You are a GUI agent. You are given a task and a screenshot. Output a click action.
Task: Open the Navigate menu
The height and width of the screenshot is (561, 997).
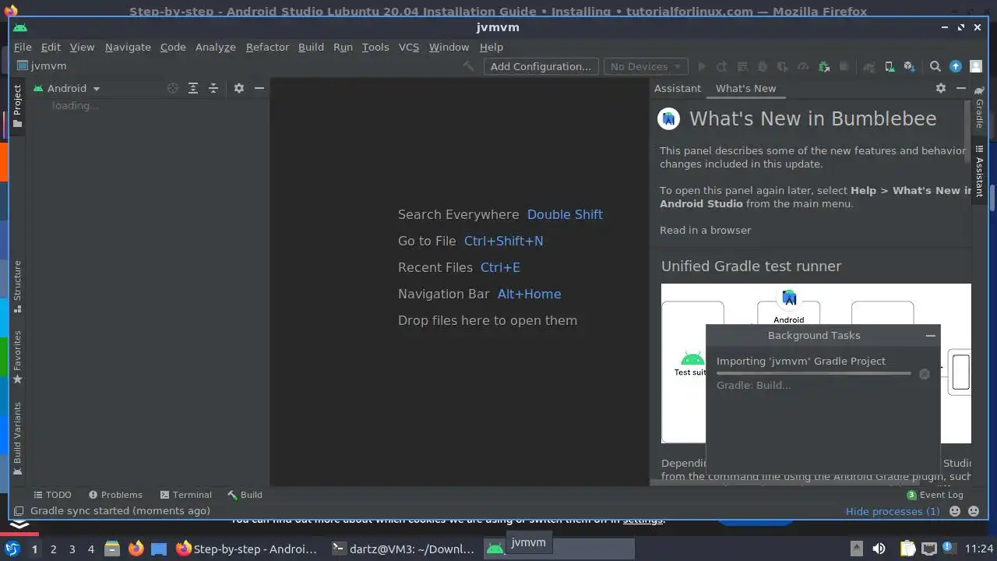[128, 47]
